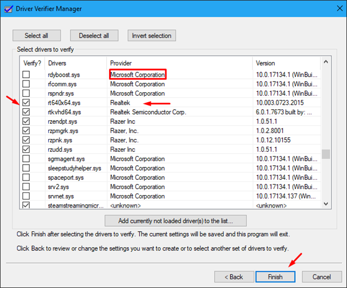Click the scroll up arrow of the driver list
347x288 pixels.
[326, 62]
